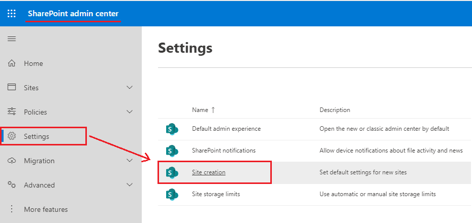
Task: Expand the Policies chevron
Action: (130, 112)
